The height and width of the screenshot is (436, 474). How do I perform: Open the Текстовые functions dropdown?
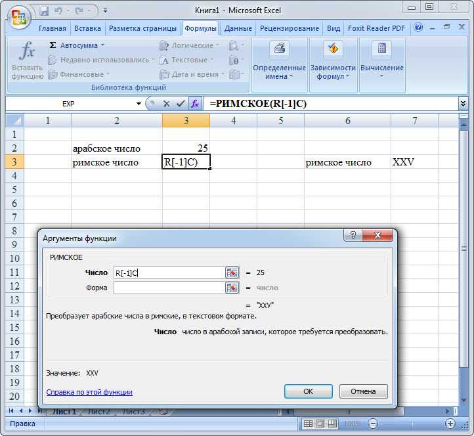coord(186,60)
